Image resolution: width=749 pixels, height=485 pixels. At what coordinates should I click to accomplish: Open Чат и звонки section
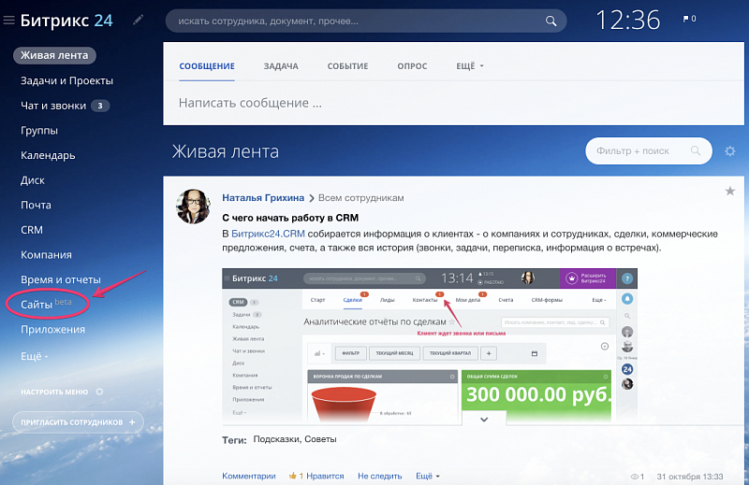(x=53, y=106)
